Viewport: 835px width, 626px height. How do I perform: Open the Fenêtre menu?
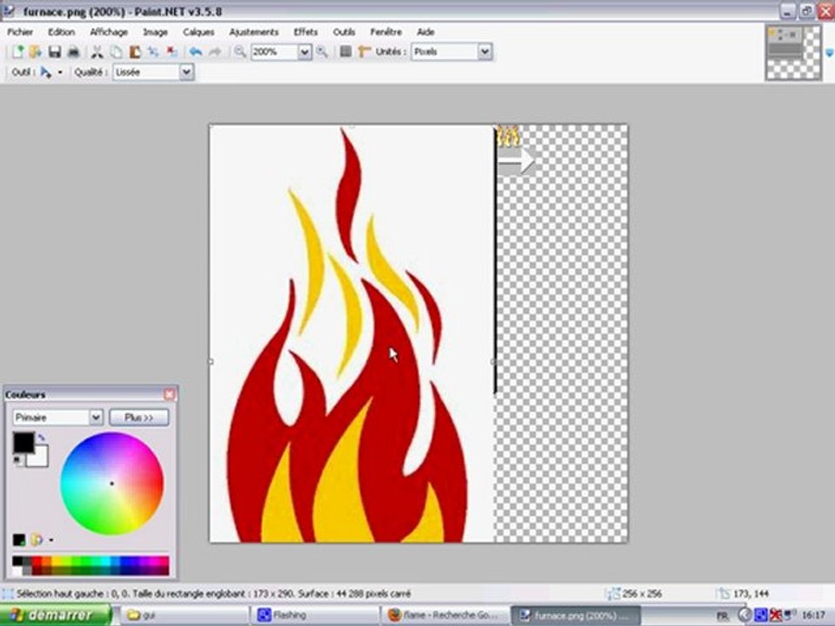[386, 32]
